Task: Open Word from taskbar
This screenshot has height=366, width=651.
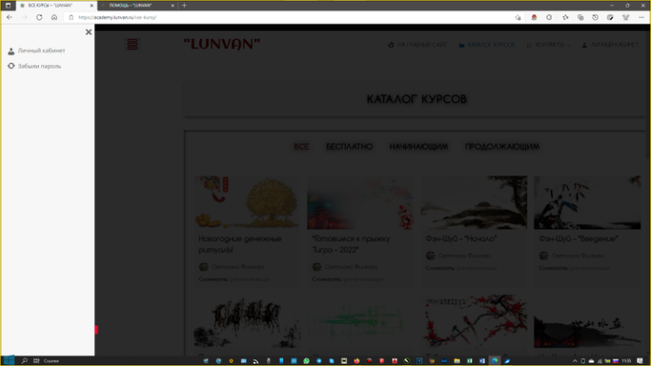Action: [482, 361]
